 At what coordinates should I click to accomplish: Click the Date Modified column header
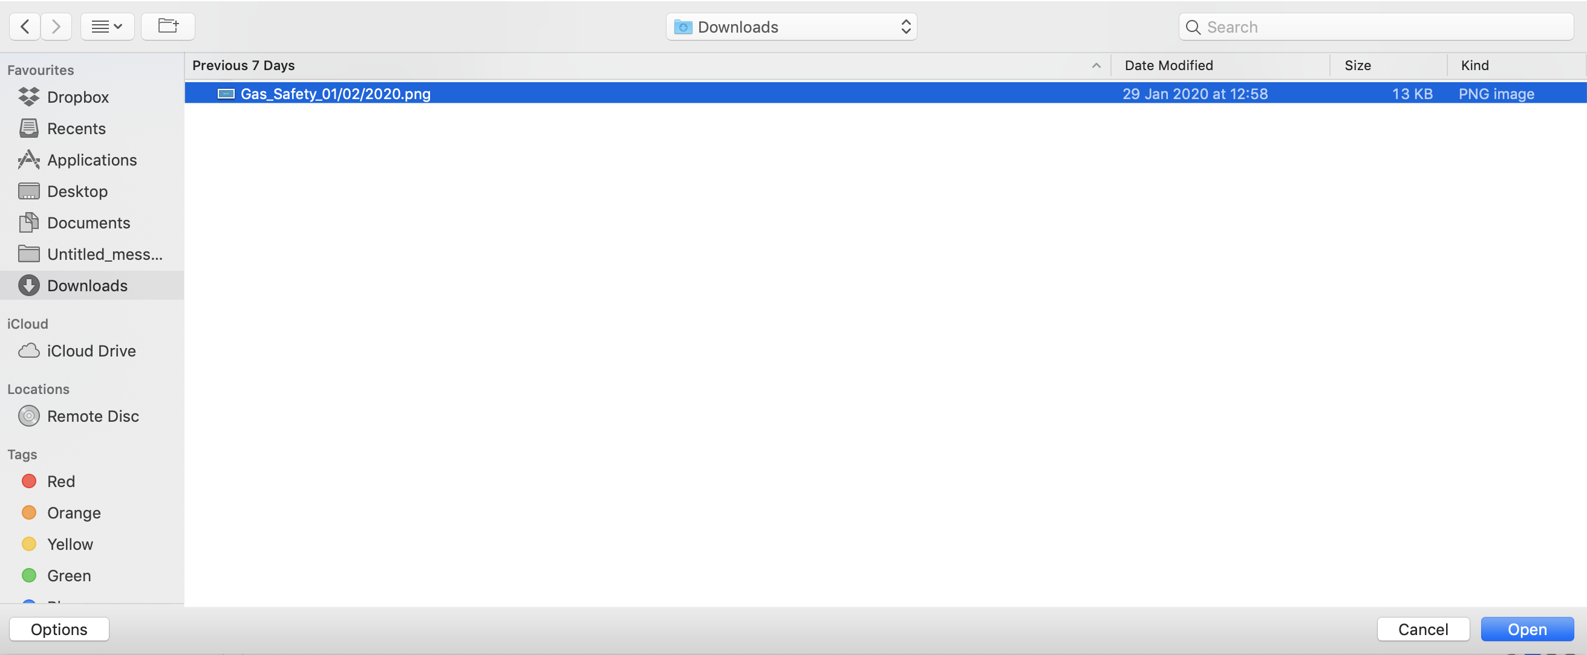[x=1167, y=65]
